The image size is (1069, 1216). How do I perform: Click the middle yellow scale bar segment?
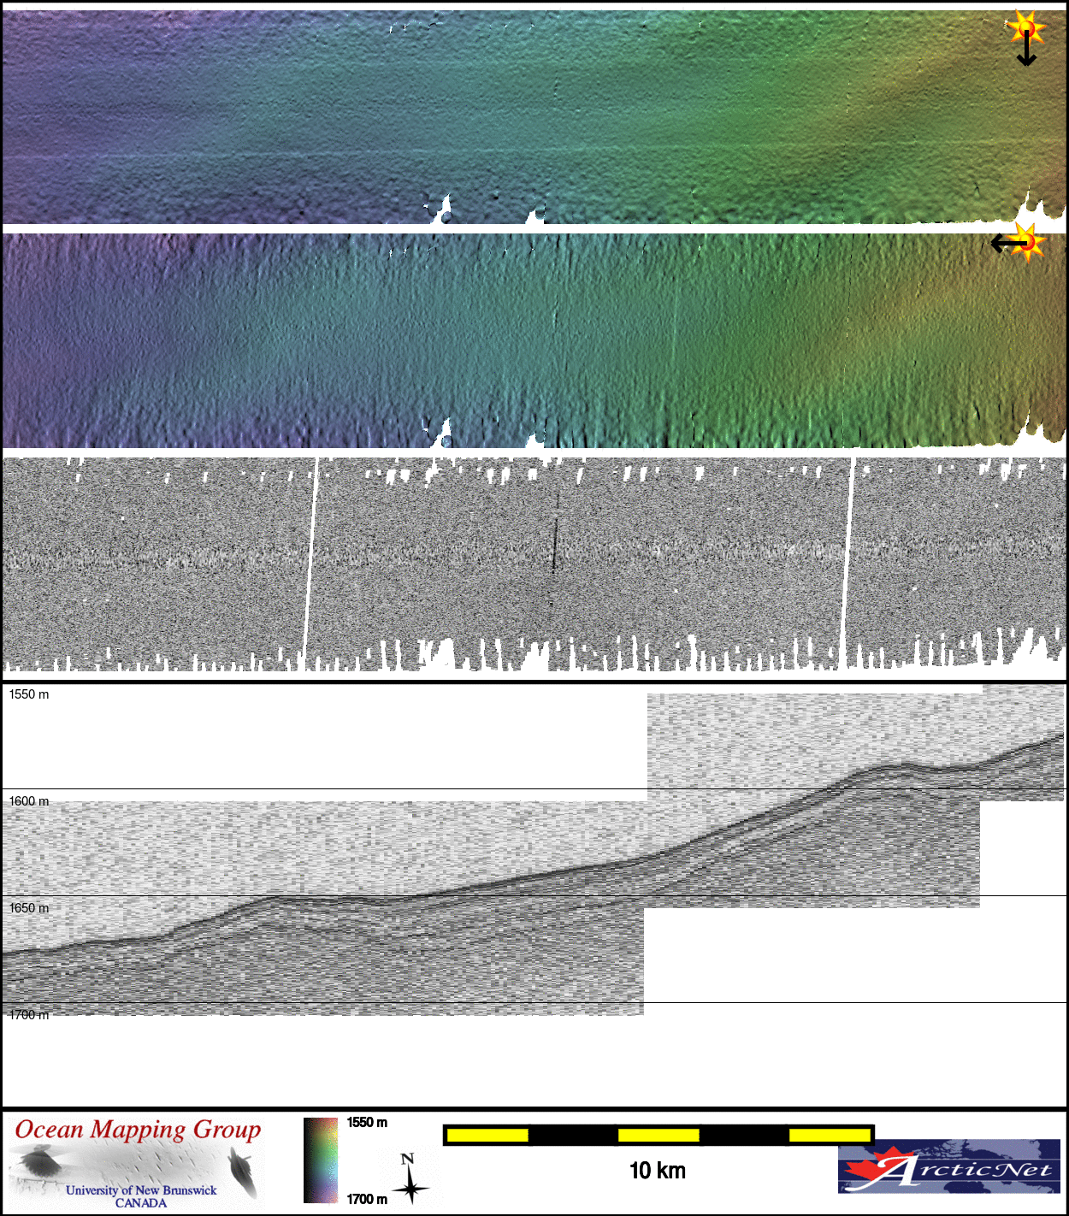(659, 1136)
